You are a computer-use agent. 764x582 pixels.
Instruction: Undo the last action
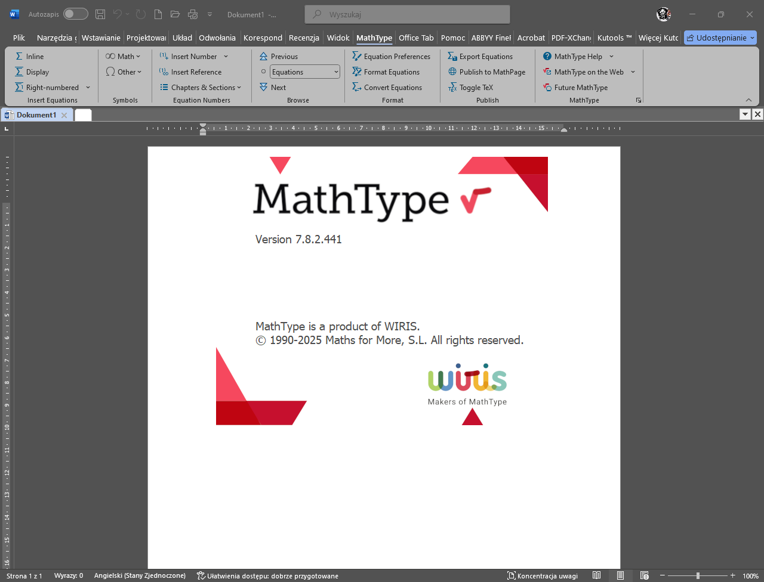tap(118, 14)
